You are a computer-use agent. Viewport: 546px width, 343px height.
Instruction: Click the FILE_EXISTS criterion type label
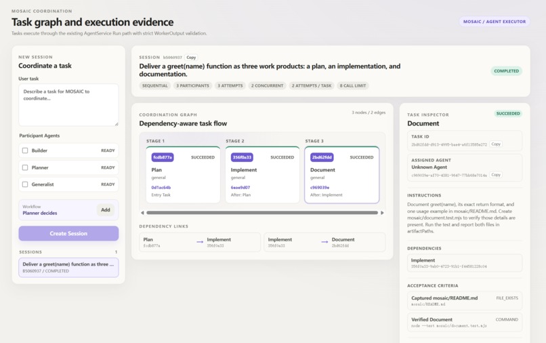coord(507,298)
